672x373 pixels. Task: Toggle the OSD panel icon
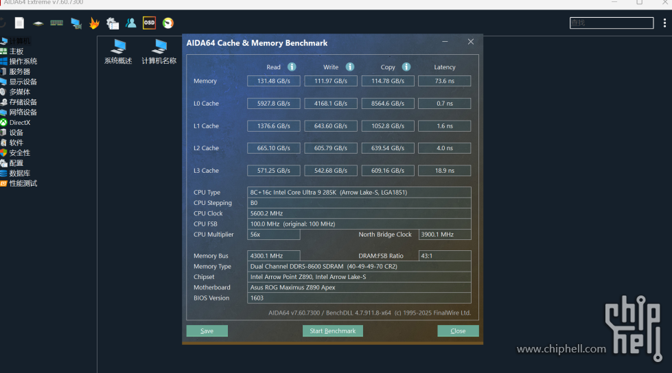coord(149,23)
